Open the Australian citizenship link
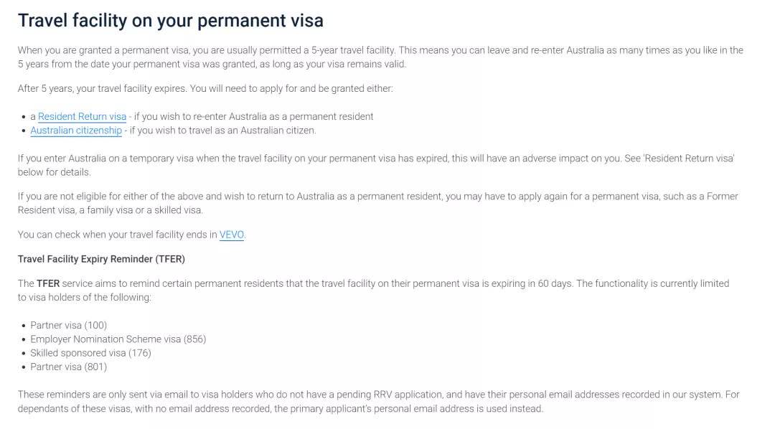The height and width of the screenshot is (429, 775). (76, 131)
